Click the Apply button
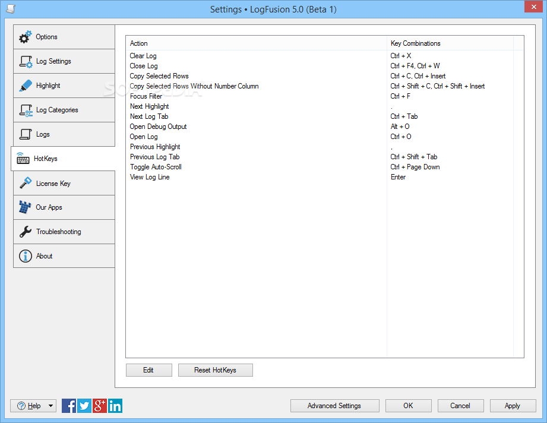547x423 pixels. pos(513,406)
